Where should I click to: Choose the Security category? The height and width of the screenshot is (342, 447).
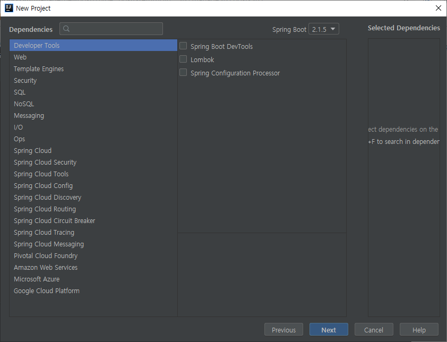93,80
